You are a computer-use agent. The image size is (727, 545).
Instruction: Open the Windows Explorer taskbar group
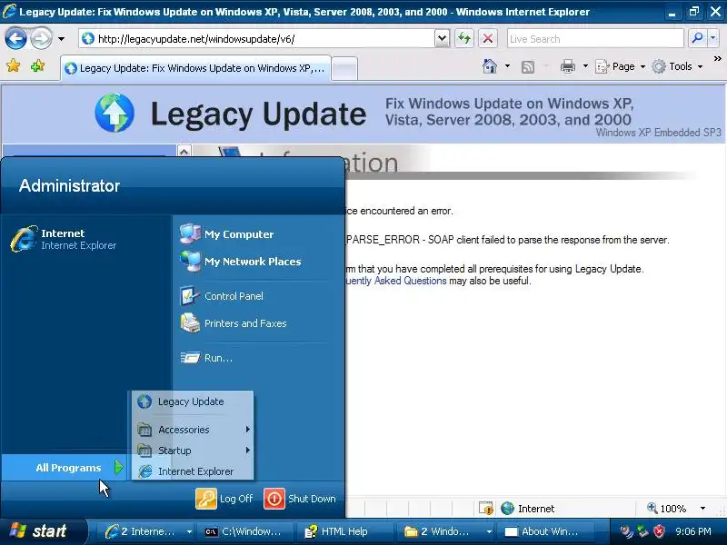[446, 531]
